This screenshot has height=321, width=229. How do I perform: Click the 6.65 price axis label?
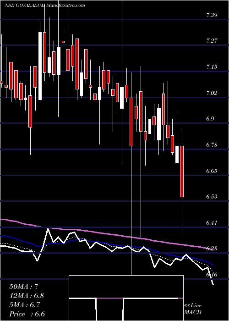point(212,171)
